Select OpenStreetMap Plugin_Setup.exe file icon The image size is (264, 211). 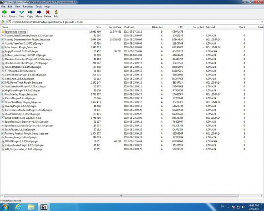point(3,102)
